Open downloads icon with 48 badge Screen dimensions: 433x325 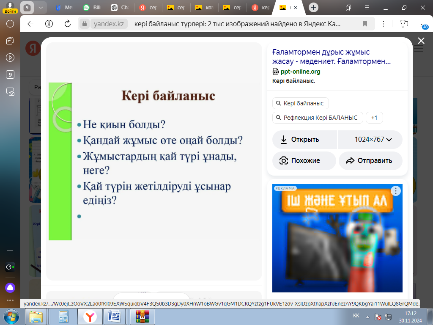[422, 24]
